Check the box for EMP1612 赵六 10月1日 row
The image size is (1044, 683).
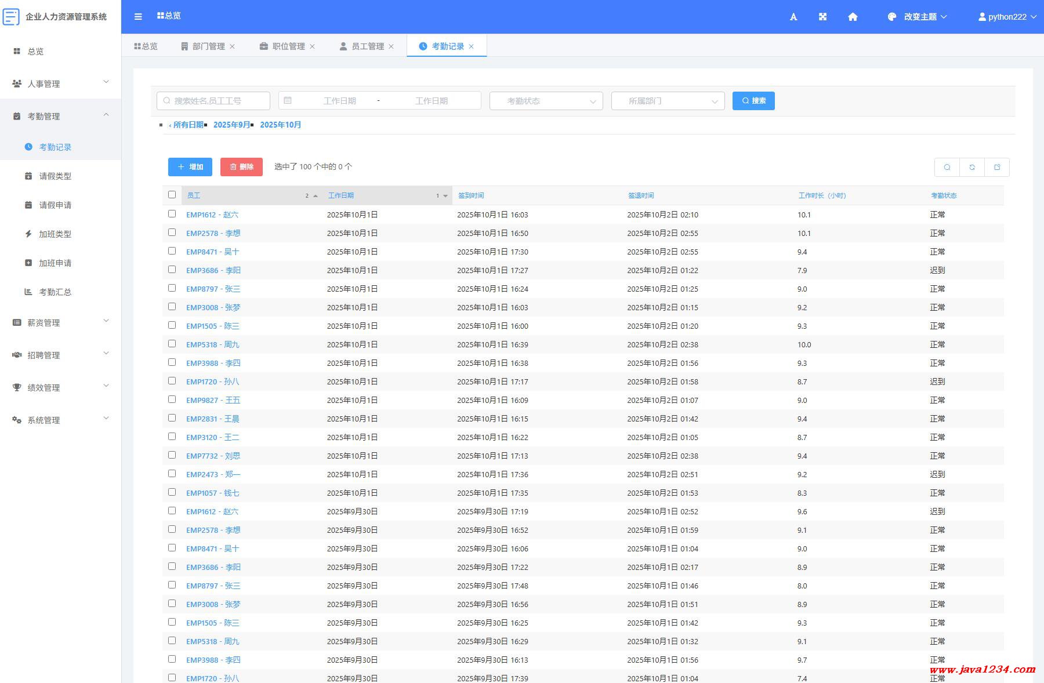[172, 214]
